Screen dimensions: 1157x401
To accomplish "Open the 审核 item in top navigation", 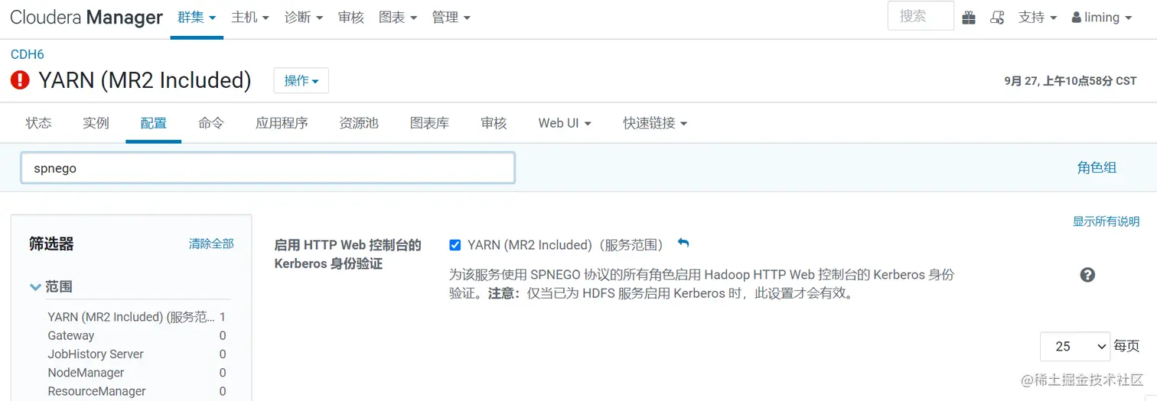I will pyautogui.click(x=351, y=18).
